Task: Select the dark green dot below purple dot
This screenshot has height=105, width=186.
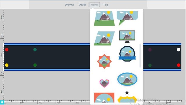Action: [150, 65]
